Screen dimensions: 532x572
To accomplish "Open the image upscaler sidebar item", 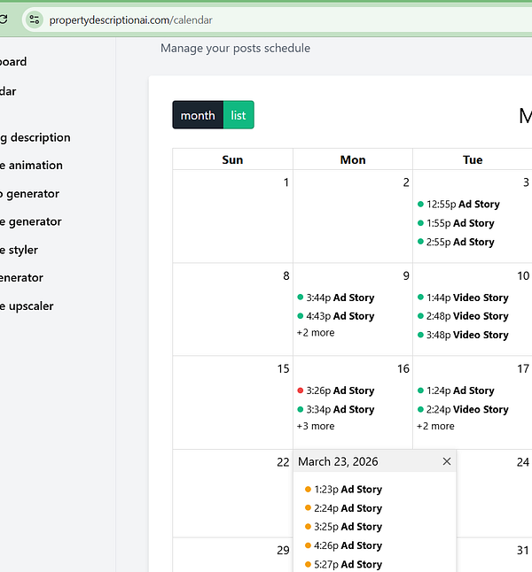I will pyautogui.click(x=27, y=306).
